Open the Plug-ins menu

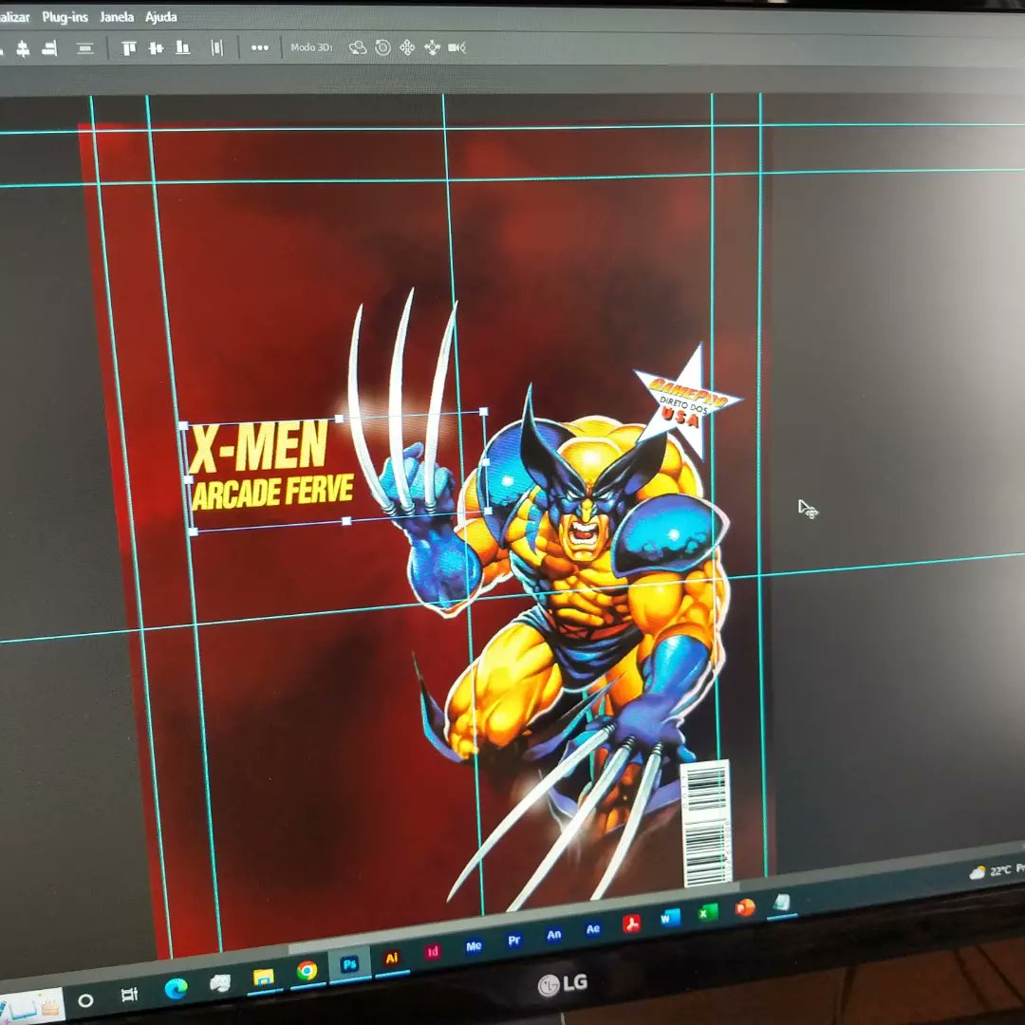coord(65,17)
